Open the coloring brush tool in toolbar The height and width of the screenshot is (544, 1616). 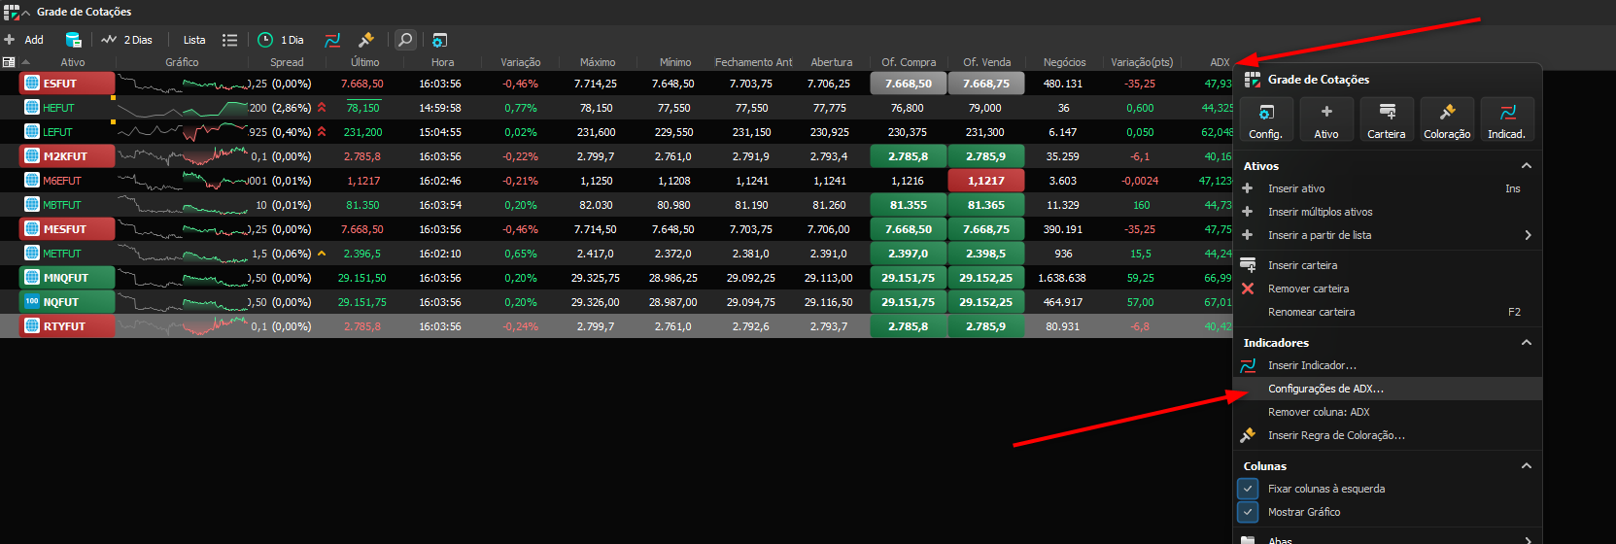pos(365,40)
